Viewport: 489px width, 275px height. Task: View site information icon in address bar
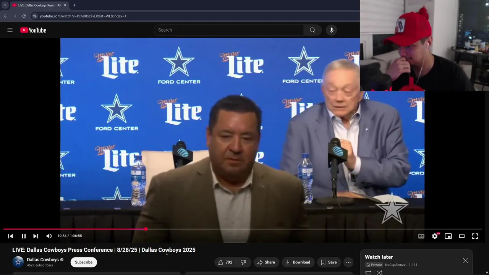34,16
